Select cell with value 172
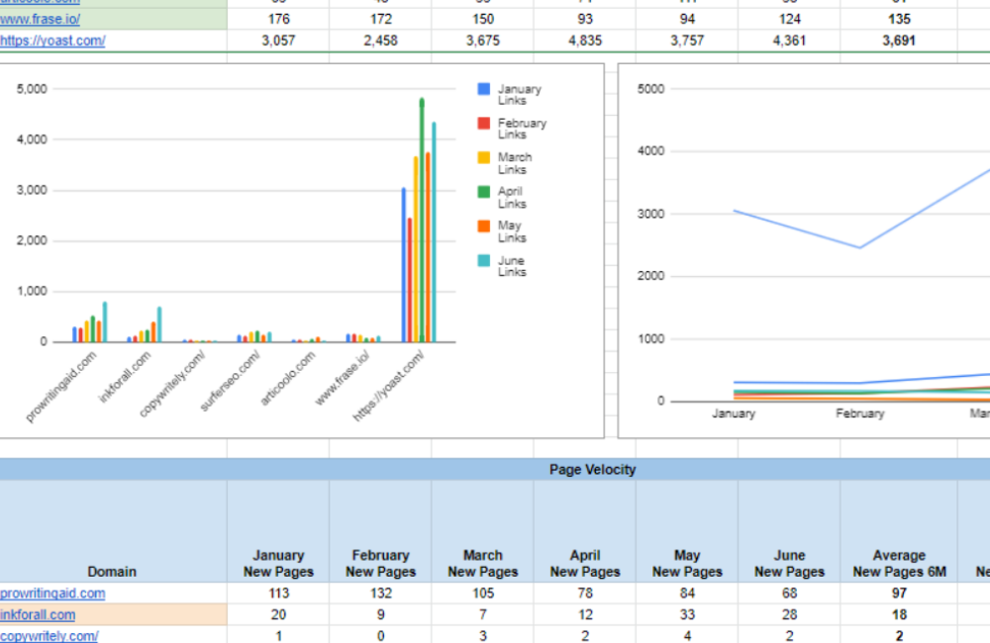Viewport: 990px width, 643px height. [x=381, y=19]
